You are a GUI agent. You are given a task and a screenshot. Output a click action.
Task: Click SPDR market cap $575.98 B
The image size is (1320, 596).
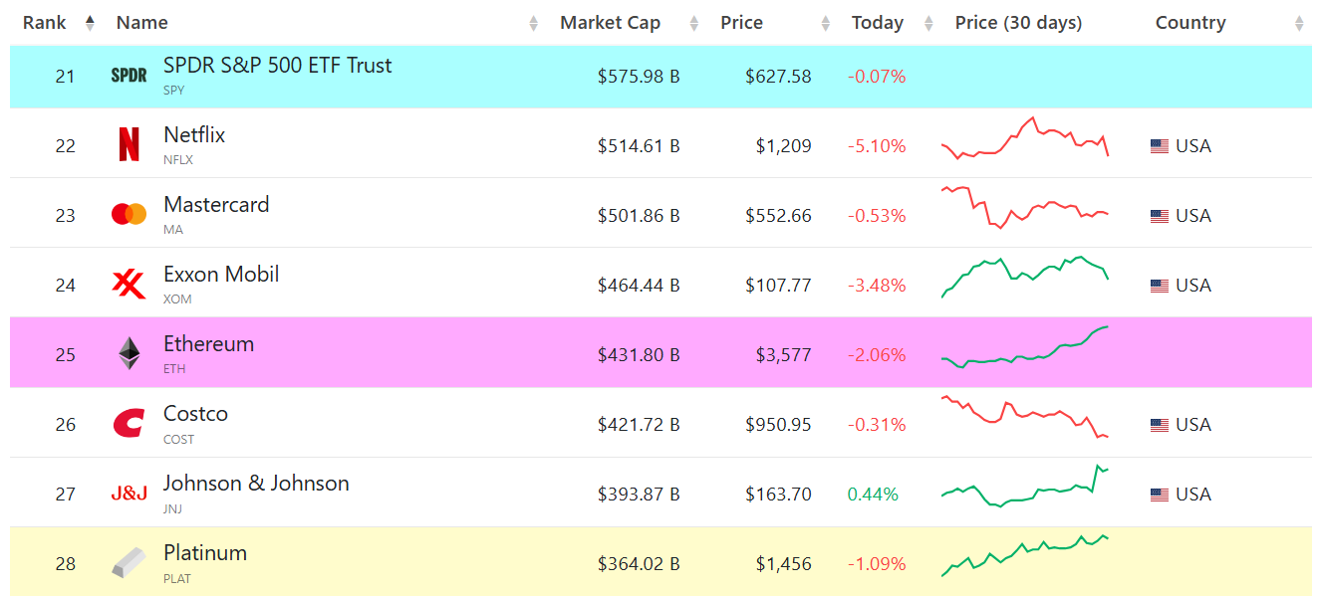(x=639, y=77)
